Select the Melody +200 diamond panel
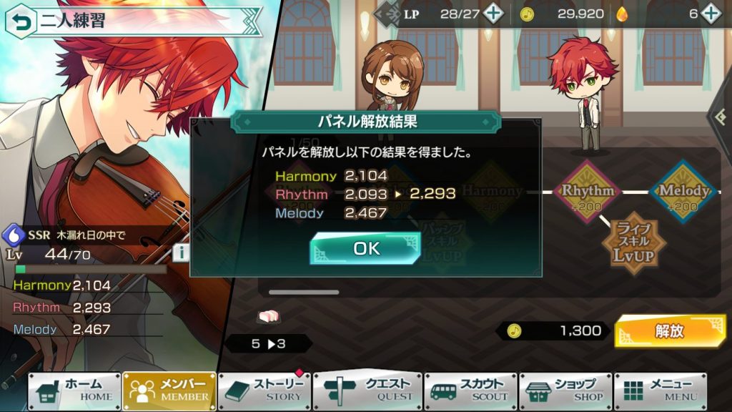 click(x=683, y=192)
